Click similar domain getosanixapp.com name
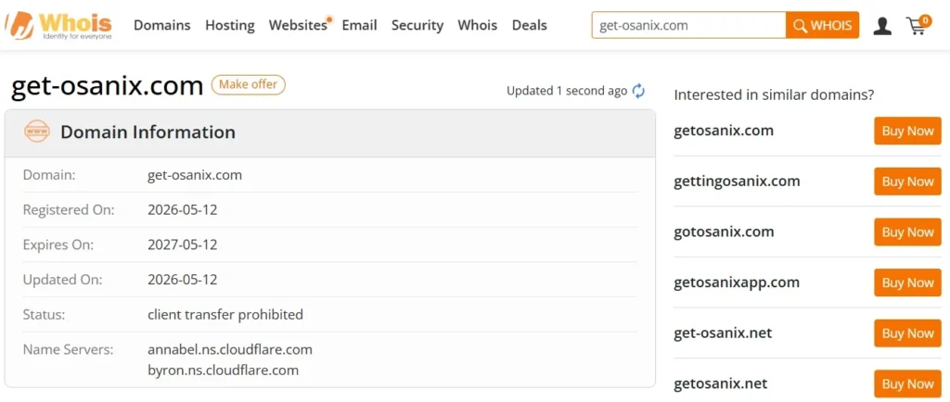This screenshot has width=950, height=402. tap(737, 283)
